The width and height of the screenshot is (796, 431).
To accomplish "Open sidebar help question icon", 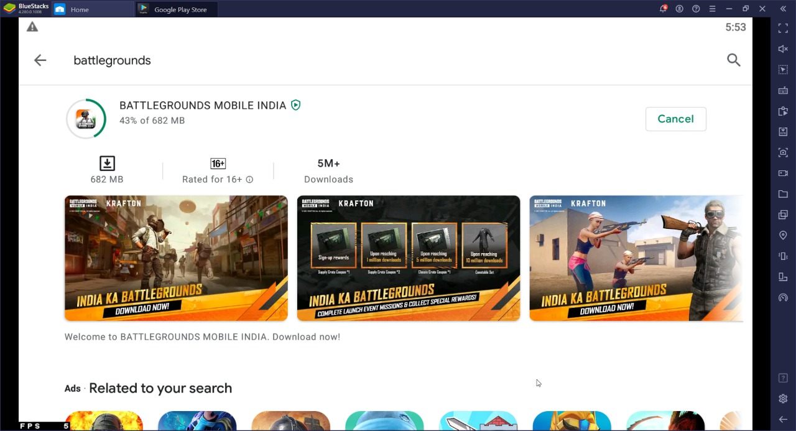I will click(783, 378).
